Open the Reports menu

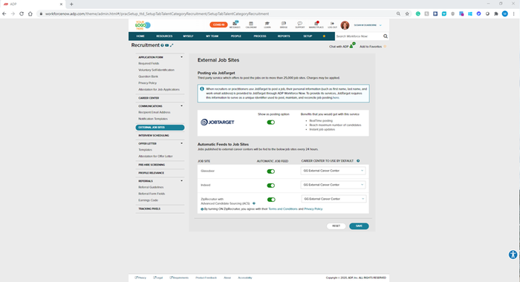284,36
